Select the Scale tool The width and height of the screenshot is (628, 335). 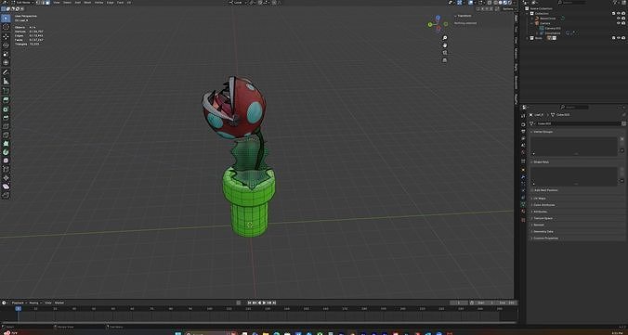coord(6,54)
